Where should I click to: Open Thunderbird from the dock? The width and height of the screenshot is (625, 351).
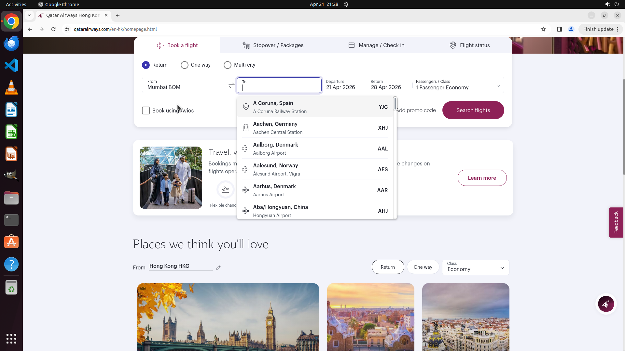click(11, 43)
